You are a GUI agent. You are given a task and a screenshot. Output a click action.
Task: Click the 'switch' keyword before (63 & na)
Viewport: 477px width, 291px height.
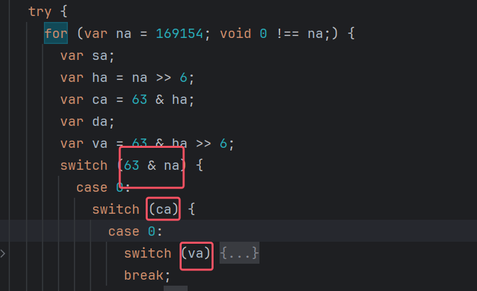tap(84, 165)
